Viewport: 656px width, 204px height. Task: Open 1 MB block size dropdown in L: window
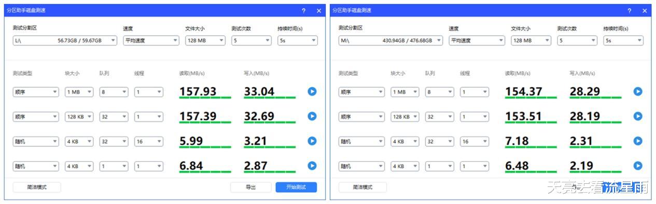pos(79,92)
